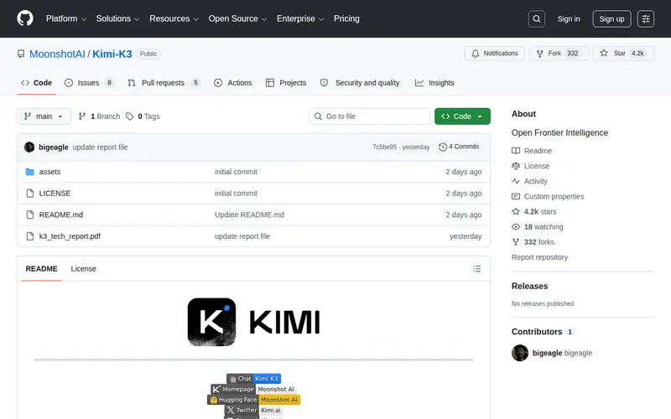Click the Sign in link
Image resolution: width=671 pixels, height=419 pixels.
coord(569,18)
